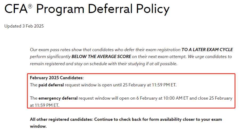Click the bold emergency deferral text

(x=58, y=98)
